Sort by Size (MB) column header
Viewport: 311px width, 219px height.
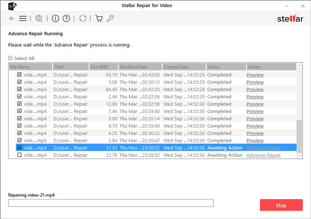pos(104,67)
